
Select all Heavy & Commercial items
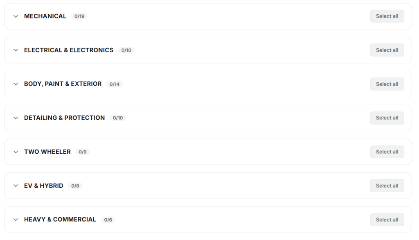pyautogui.click(x=387, y=220)
